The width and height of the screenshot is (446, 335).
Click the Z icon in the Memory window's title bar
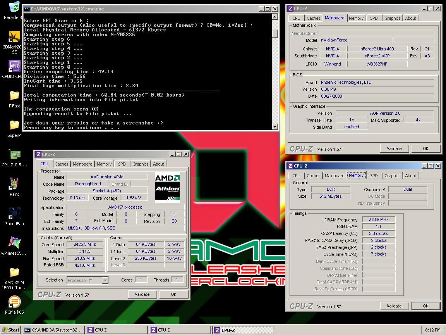tap(290, 166)
